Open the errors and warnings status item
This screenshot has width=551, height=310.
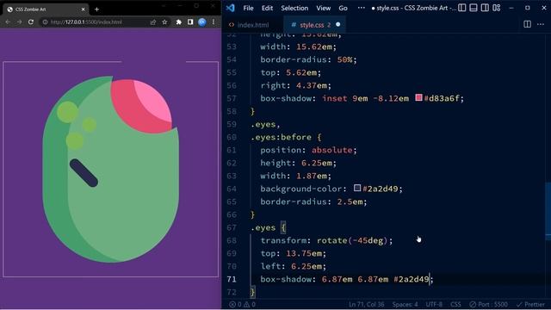(243, 304)
